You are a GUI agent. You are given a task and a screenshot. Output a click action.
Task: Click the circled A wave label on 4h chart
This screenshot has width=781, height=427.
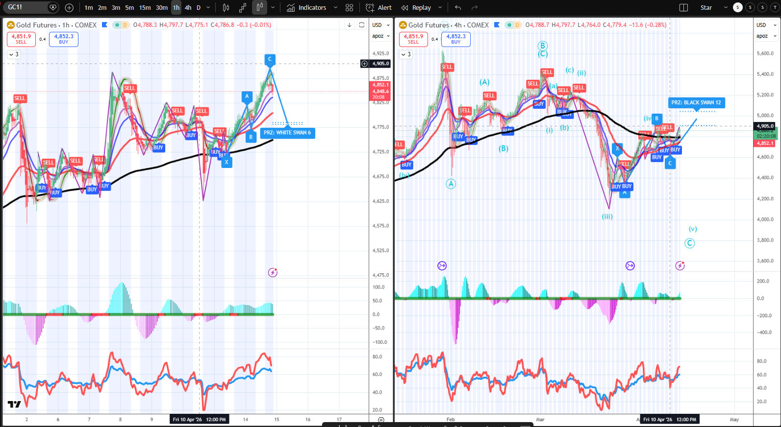451,184
